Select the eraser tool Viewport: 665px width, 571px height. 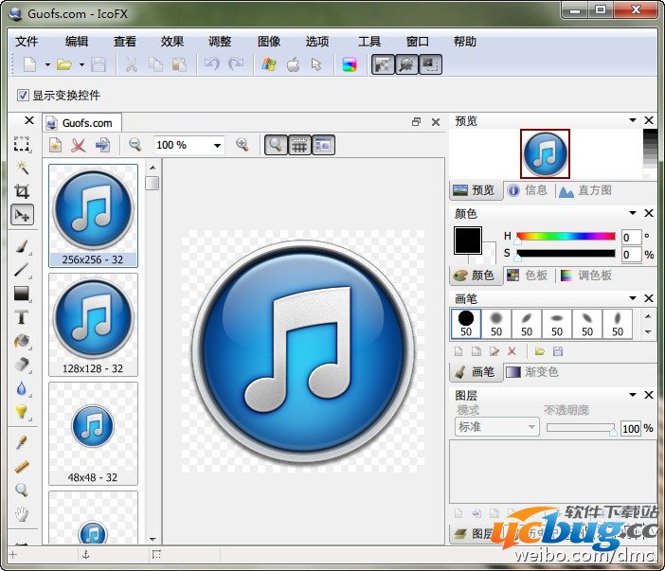tap(22, 365)
